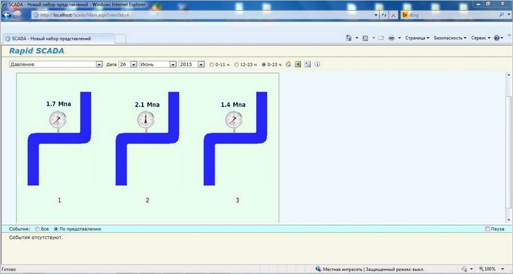Open the Безопасность menu
The height and width of the screenshot is (274, 513).
(x=450, y=38)
